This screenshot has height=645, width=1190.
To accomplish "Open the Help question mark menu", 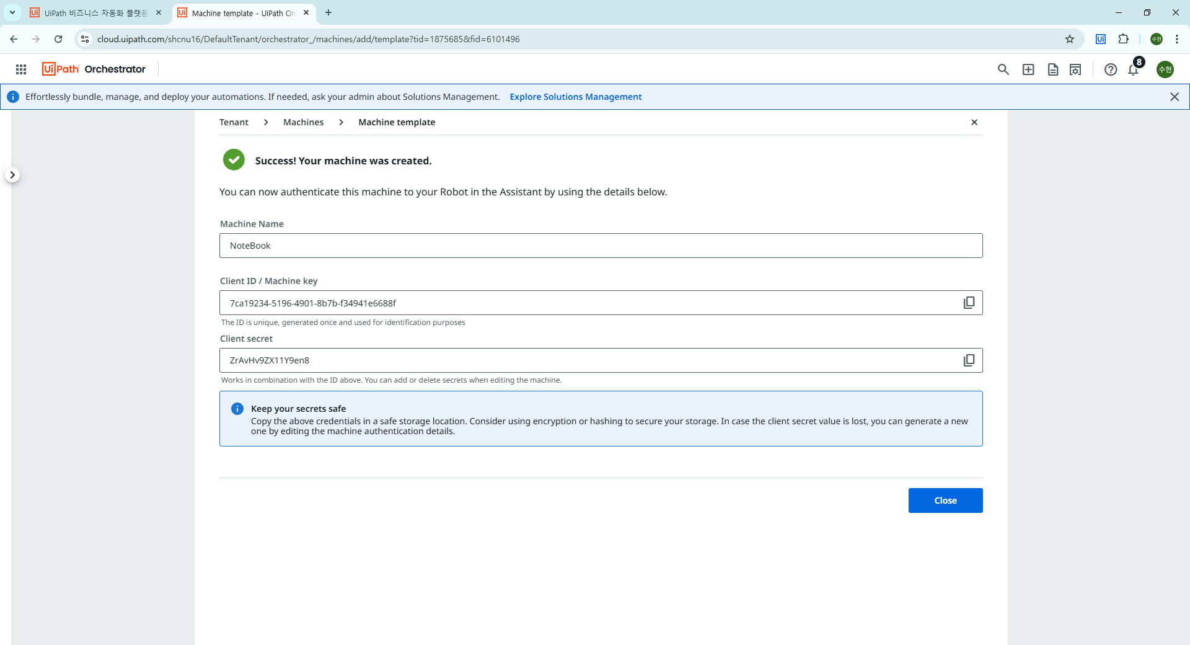I will (1111, 69).
